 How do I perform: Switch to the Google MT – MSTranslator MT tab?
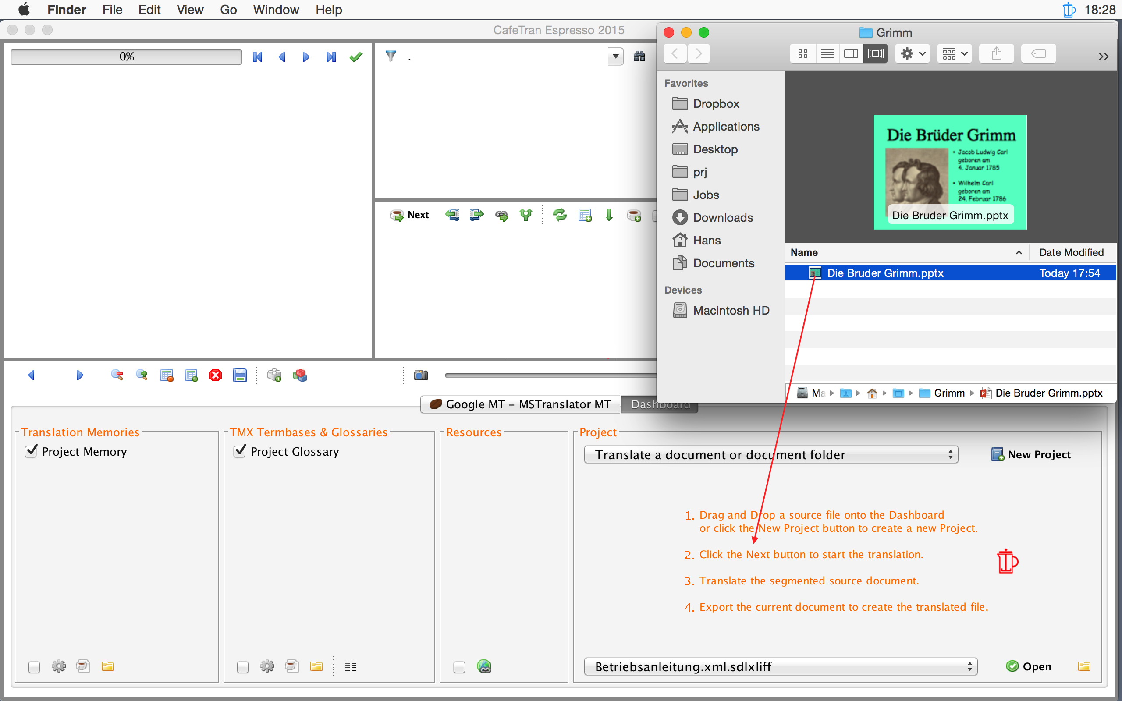[520, 404]
